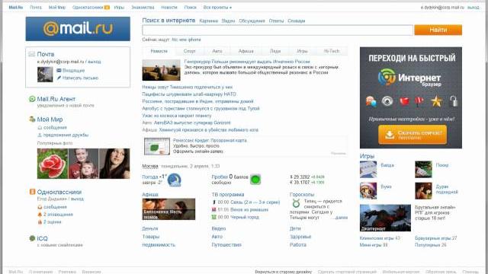Click the green traffic Пробки indicator
488x274 pixels.
[x=255, y=180]
